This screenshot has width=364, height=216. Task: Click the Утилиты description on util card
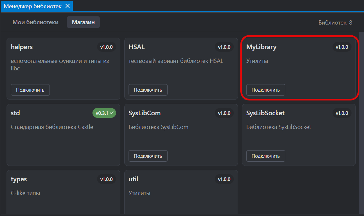(x=139, y=193)
